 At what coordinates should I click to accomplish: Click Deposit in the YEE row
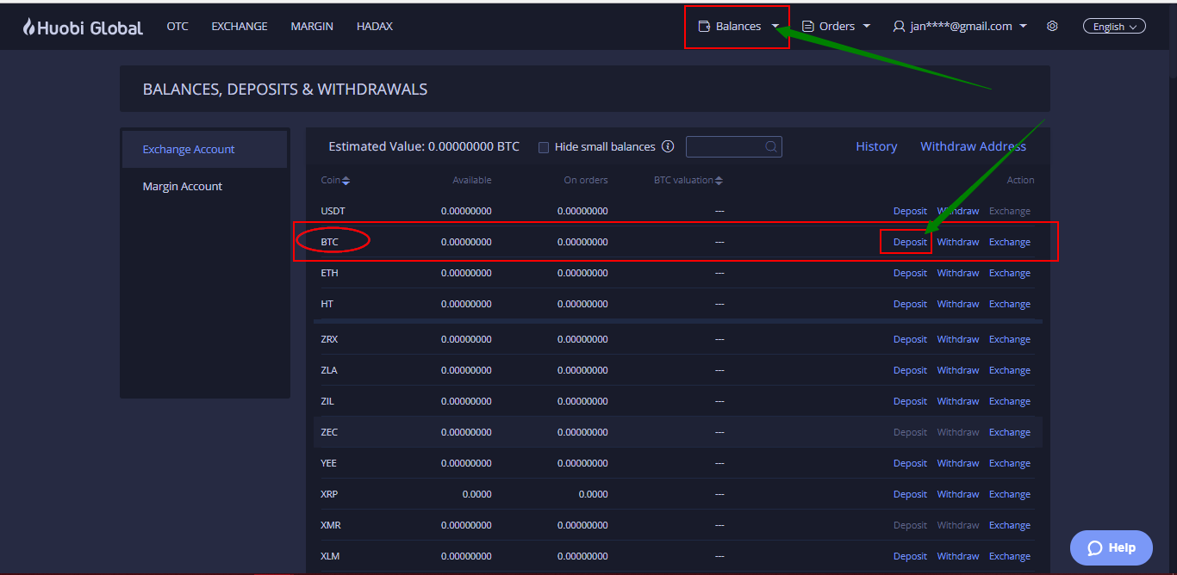[x=910, y=463]
